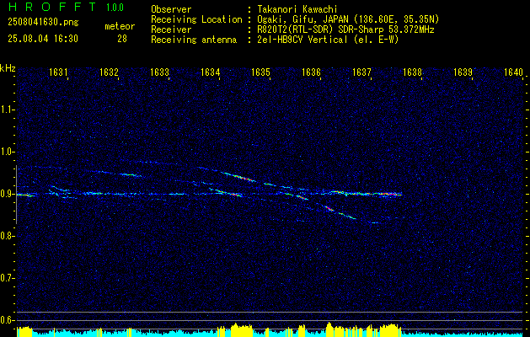Click the vertical gray frequency range marker at left
The width and height of the screenshot is (530, 337).
(16, 195)
